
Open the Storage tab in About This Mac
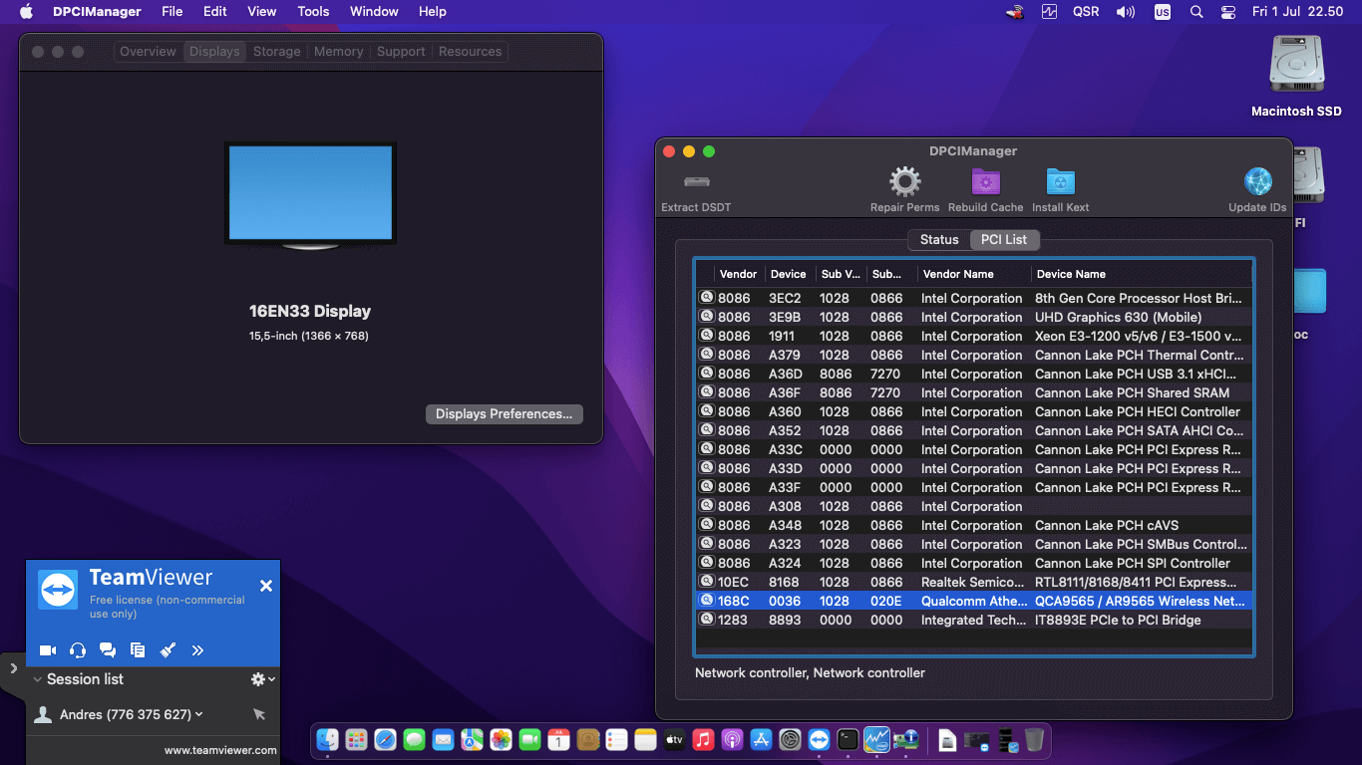[276, 52]
